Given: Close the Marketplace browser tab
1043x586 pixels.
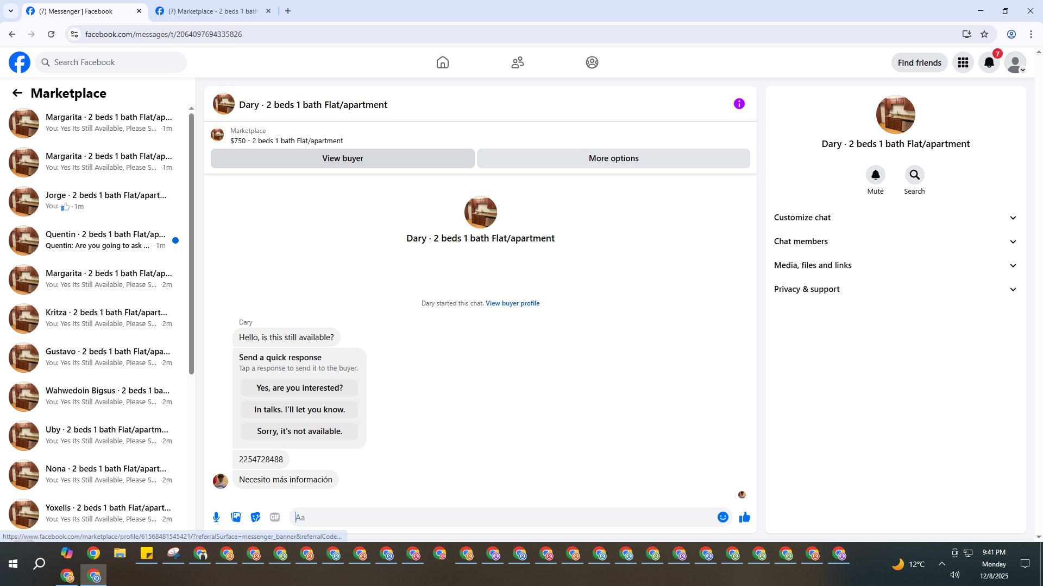Looking at the screenshot, I should pyautogui.click(x=268, y=11).
